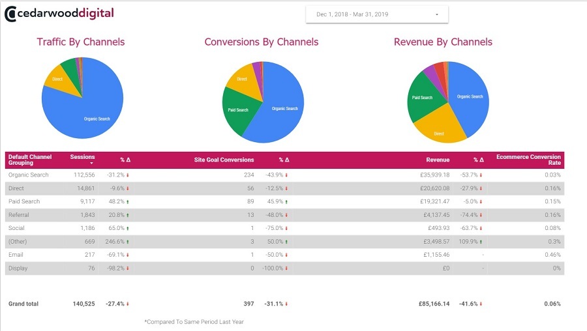The height and width of the screenshot is (331, 587).
Task: Select the Dec 1, 2018 - Mar 31, 2019 date field
Action: click(376, 14)
